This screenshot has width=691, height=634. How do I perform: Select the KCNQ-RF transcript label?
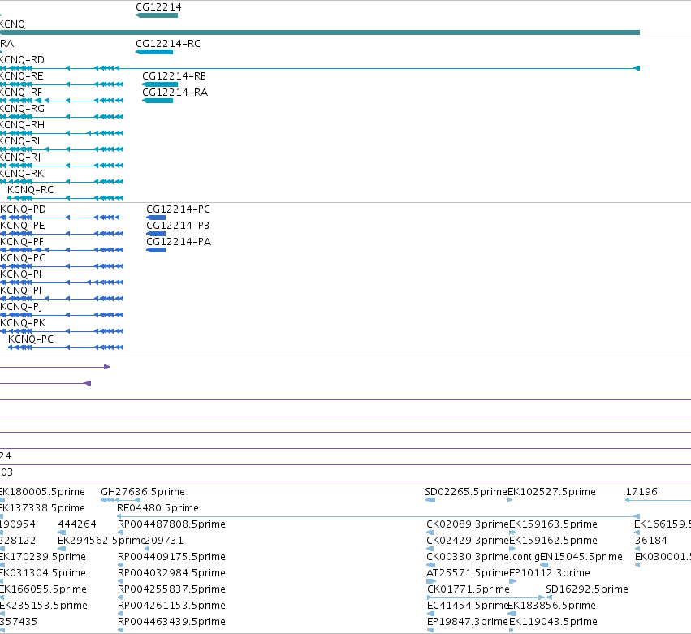pyautogui.click(x=21, y=93)
